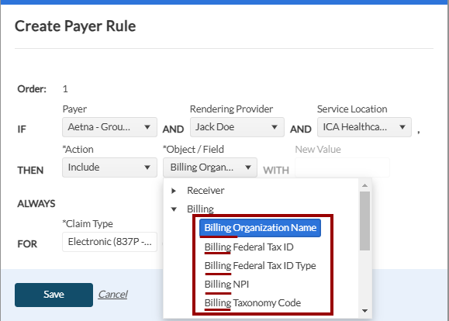Choose Billing Federal Tax ID option

tap(249, 247)
